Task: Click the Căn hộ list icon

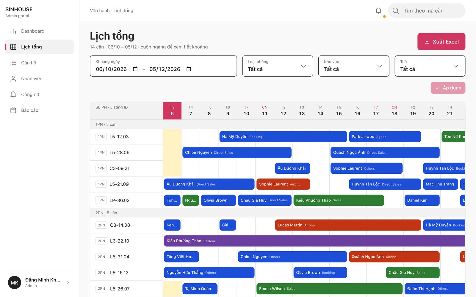Action: pyautogui.click(x=13, y=63)
